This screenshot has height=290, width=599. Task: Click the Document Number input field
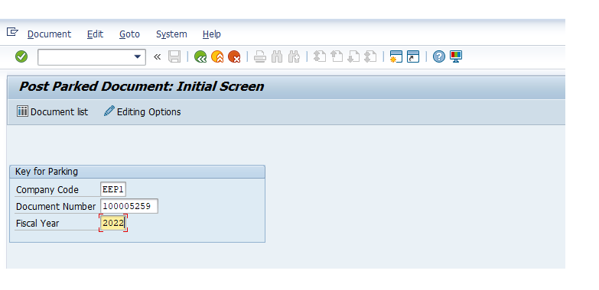pyautogui.click(x=129, y=206)
